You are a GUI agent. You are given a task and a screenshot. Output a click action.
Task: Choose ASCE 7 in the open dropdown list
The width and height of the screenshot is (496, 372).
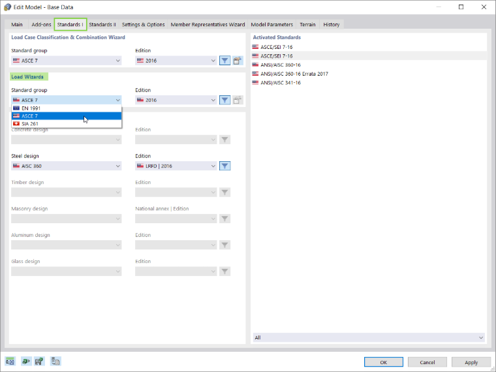coord(67,116)
